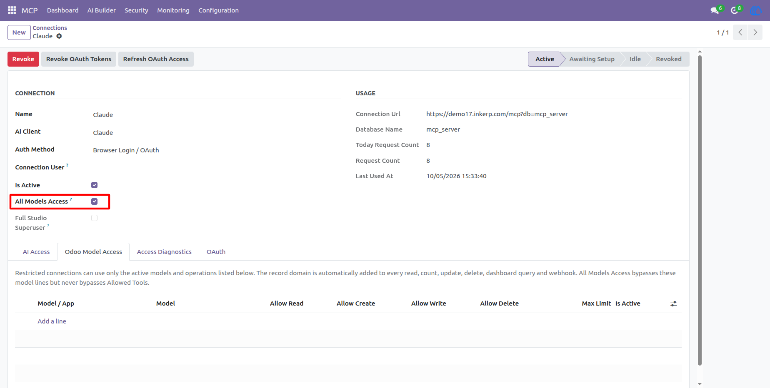Click the empty Connection User field
770x388 pixels.
217,167
